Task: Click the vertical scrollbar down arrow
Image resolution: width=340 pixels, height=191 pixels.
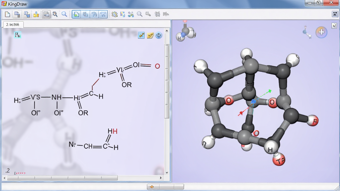Action: click(167, 172)
